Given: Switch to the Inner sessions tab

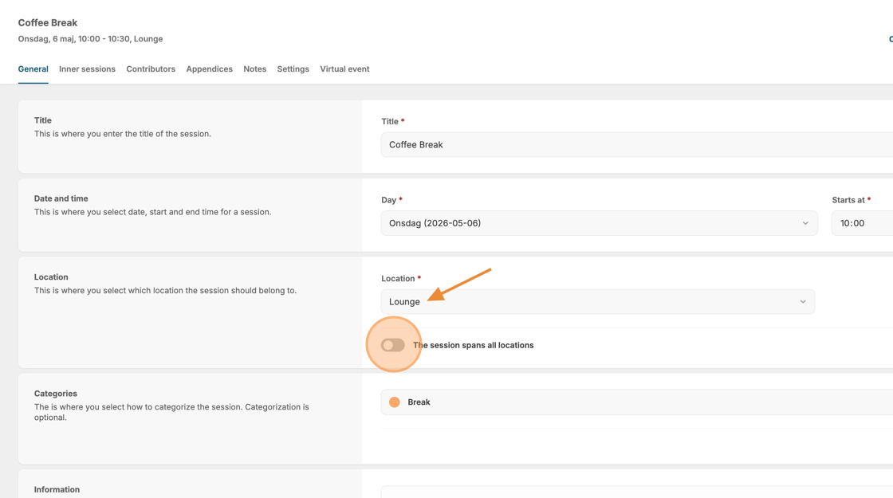Looking at the screenshot, I should (87, 69).
